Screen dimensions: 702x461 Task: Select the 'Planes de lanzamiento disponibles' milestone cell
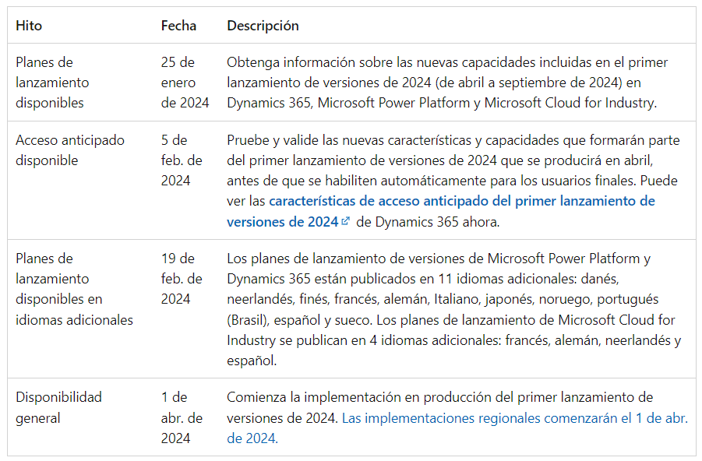click(x=52, y=83)
